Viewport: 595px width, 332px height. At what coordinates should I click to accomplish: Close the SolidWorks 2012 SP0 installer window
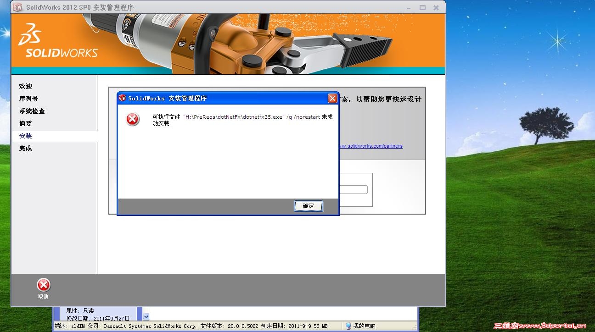point(436,7)
